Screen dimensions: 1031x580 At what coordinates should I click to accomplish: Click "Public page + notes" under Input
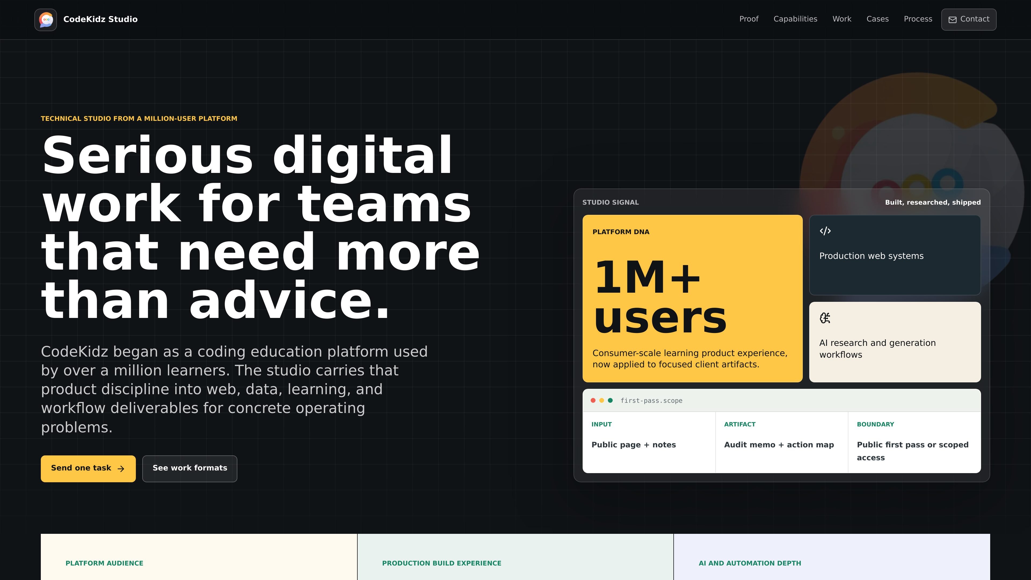634,445
